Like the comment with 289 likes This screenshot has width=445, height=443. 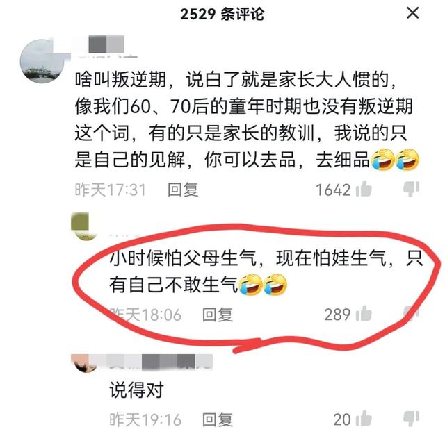coord(364,314)
